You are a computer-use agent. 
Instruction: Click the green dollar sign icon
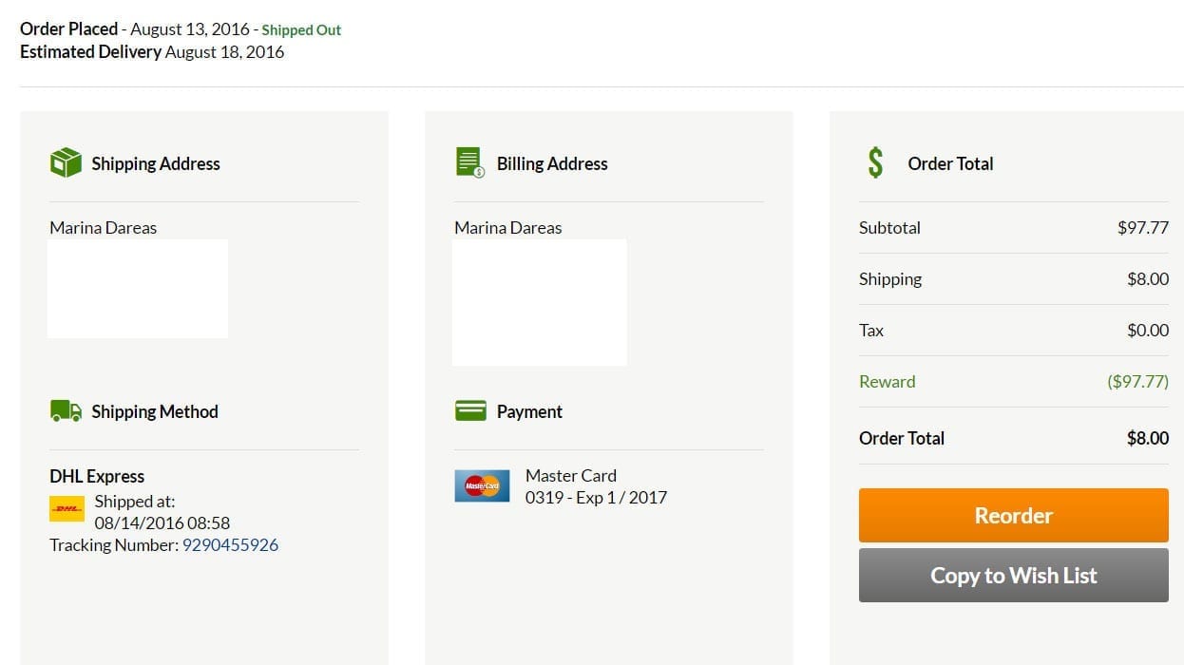[x=875, y=163]
